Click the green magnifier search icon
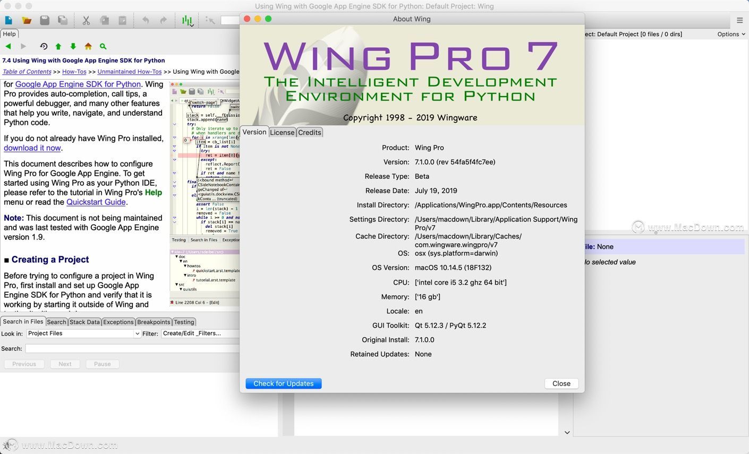This screenshot has height=454, width=749. (103, 46)
